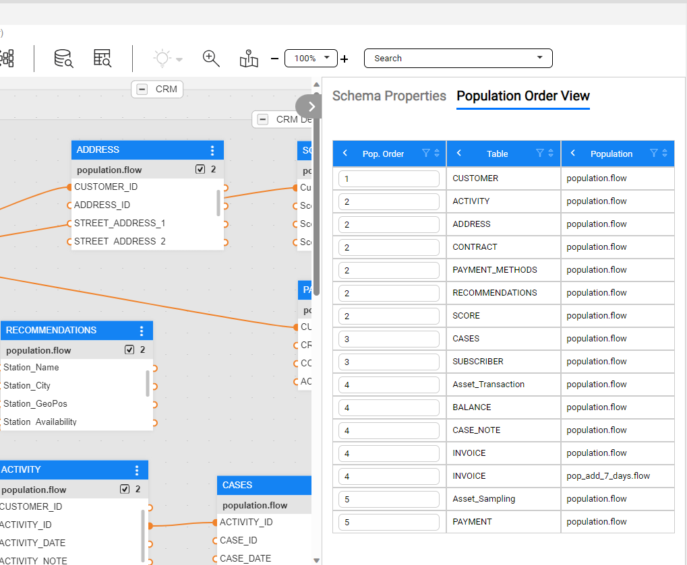This screenshot has height=565, width=687.
Task: Click the database search icon
Action: pyautogui.click(x=63, y=59)
